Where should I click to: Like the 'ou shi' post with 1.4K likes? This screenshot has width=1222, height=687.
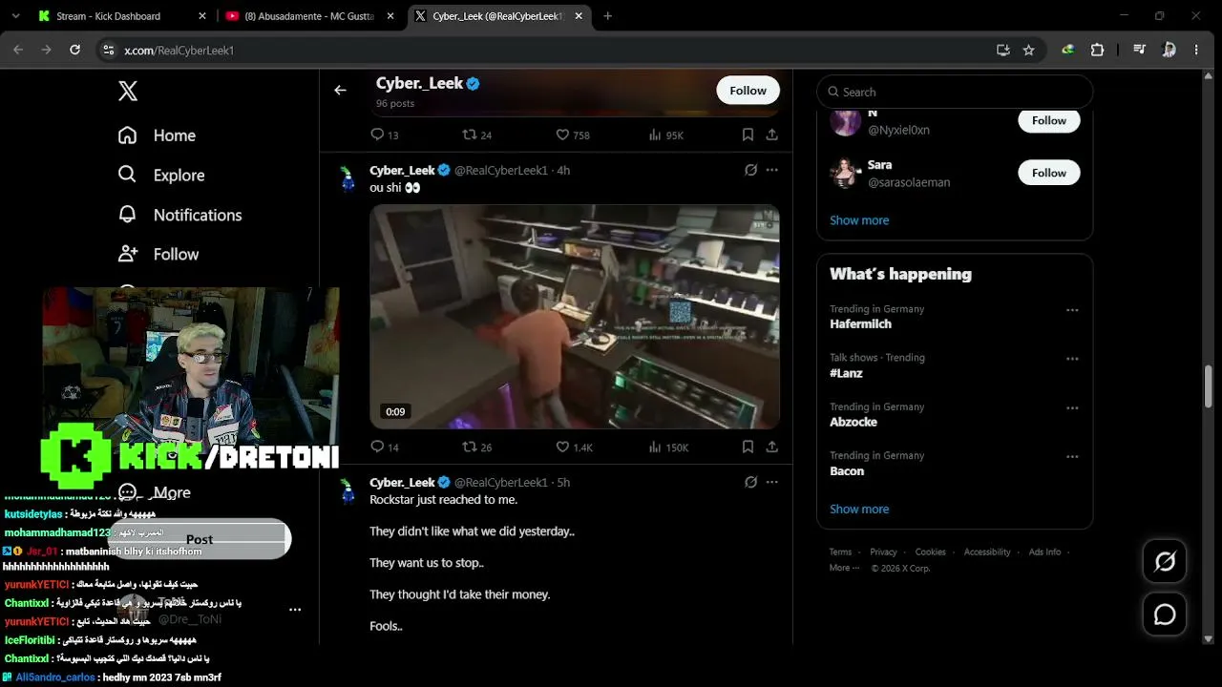coord(575,447)
